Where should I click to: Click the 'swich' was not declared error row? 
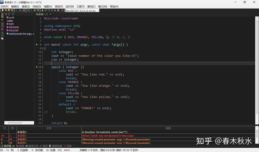[x=127, y=136]
